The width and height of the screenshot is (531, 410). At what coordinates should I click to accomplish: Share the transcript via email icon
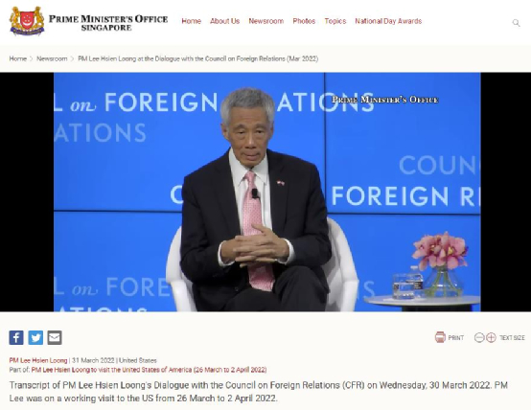[55, 337]
